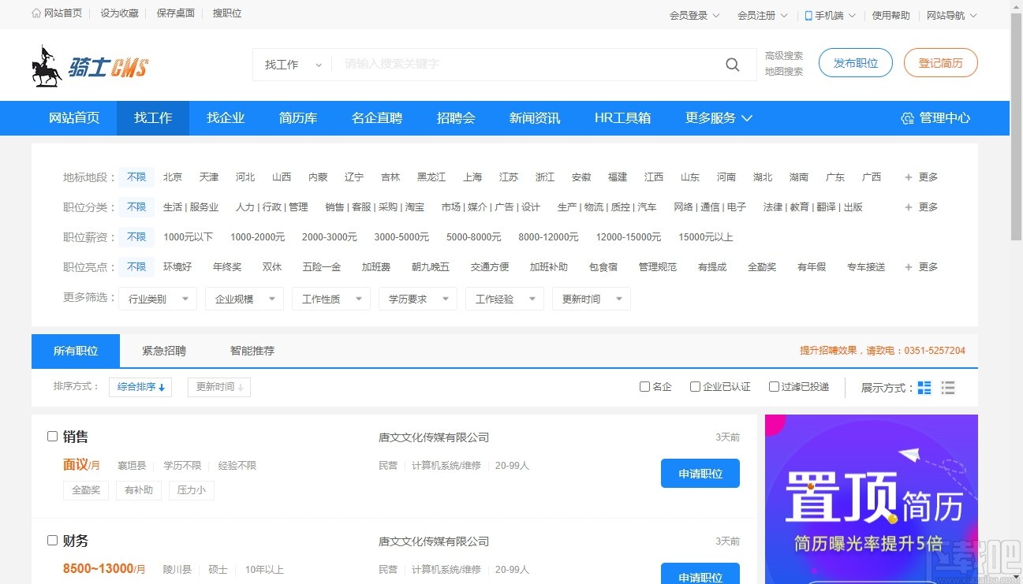This screenshot has height=584, width=1023.
Task: Switch to the 智能推荐 tab
Action: 252,350
